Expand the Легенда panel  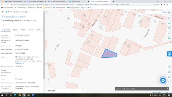[65, 91]
